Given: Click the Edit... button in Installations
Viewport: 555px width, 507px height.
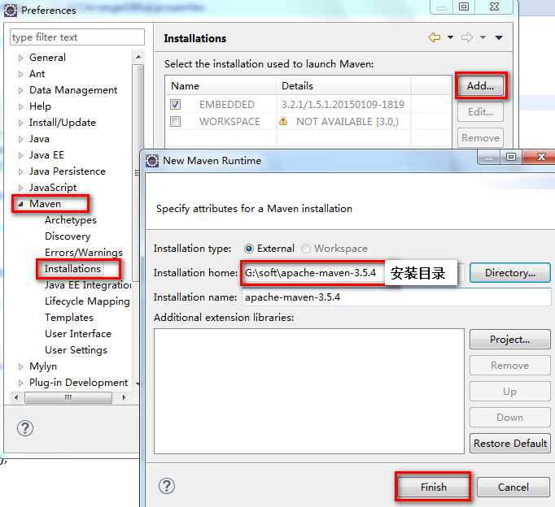Looking at the screenshot, I should tap(480, 112).
